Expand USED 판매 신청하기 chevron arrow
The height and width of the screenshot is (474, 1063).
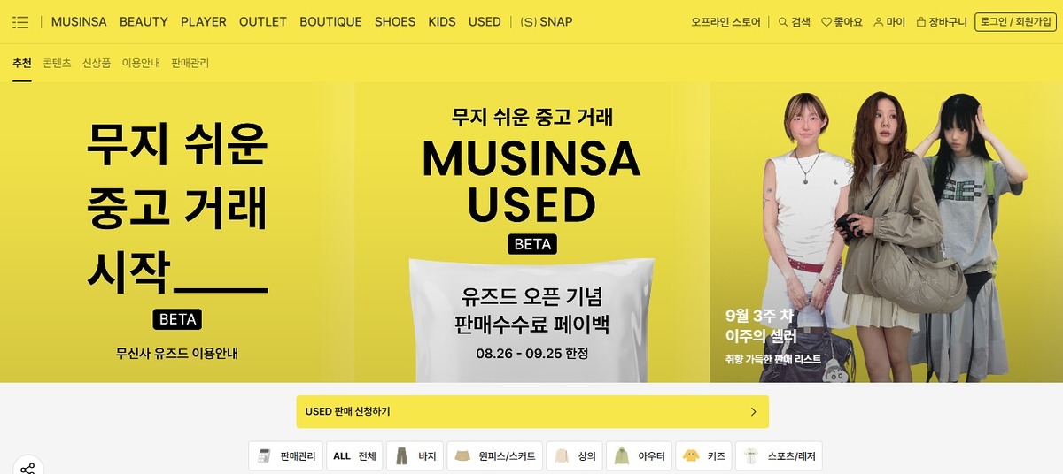[x=754, y=411]
